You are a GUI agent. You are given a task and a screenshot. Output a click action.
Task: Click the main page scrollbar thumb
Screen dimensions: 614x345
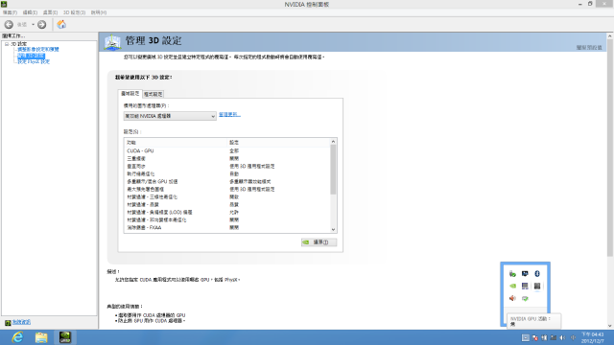point(610,148)
